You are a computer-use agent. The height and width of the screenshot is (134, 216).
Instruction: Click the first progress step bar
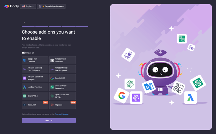[28, 26]
